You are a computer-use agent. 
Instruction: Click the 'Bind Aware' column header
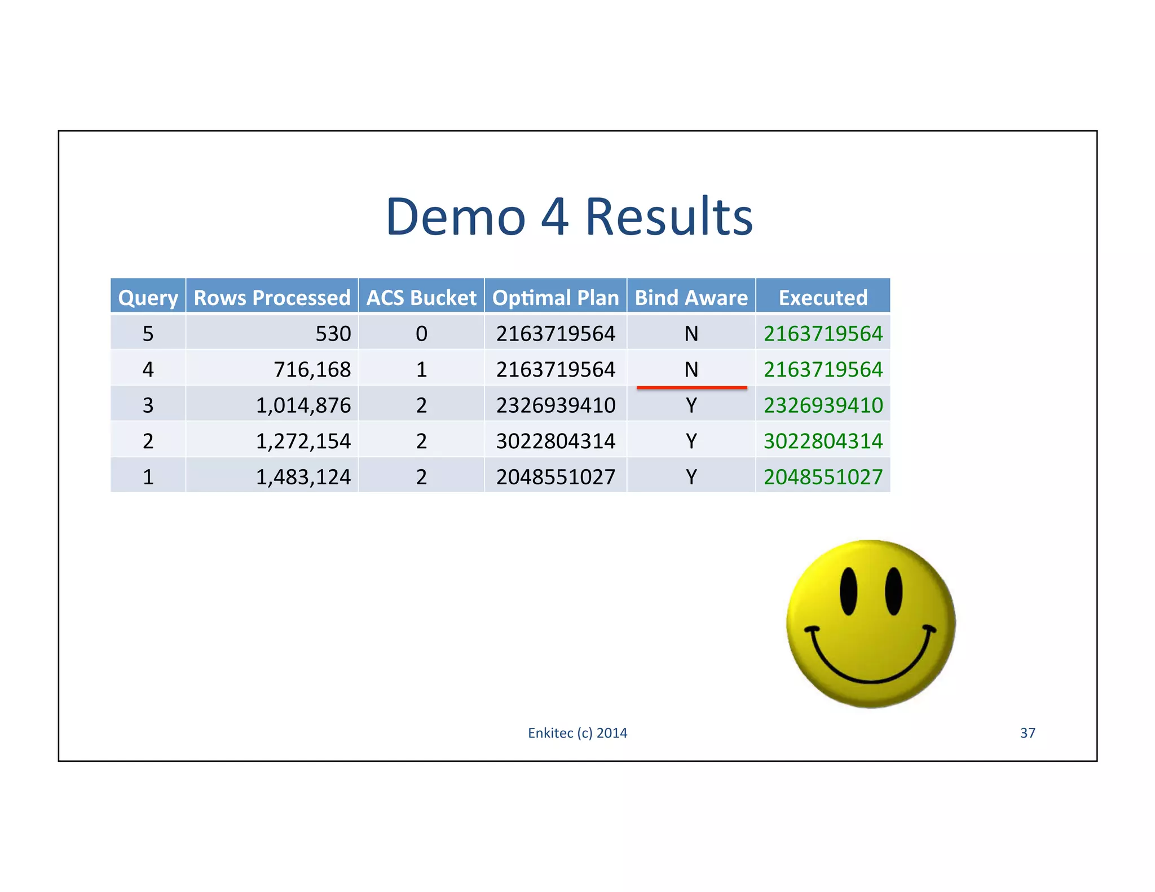click(691, 297)
